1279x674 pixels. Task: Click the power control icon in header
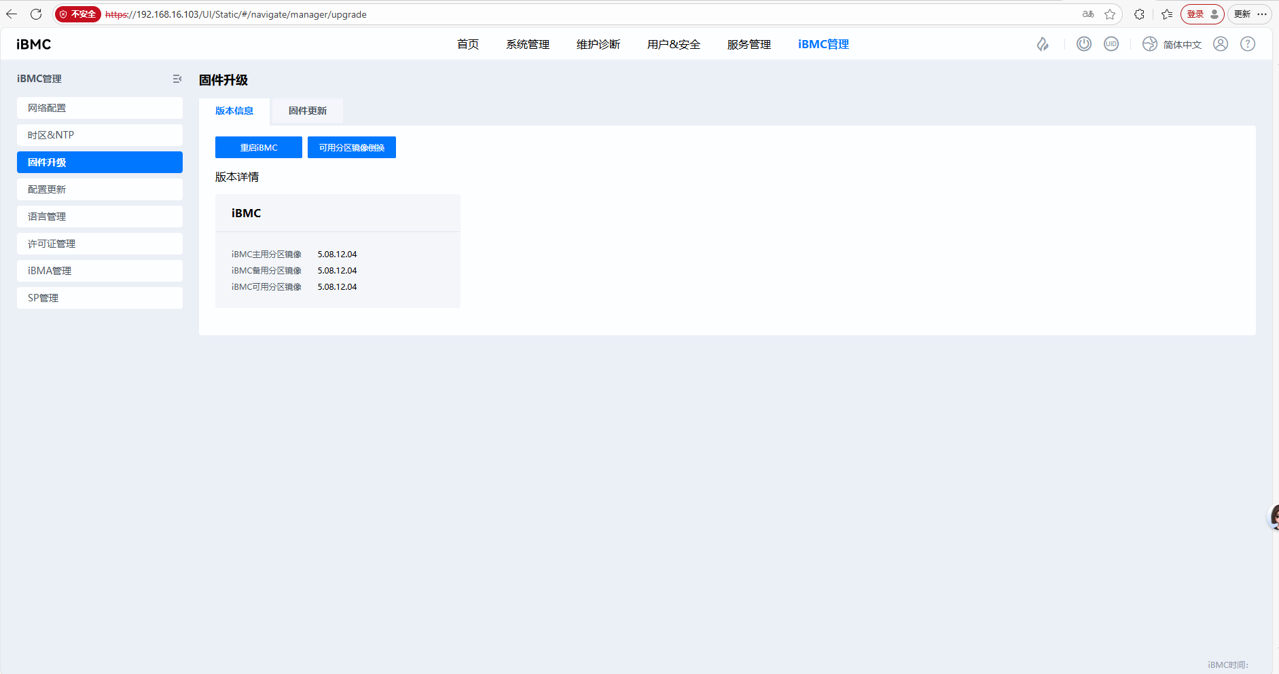(x=1083, y=44)
